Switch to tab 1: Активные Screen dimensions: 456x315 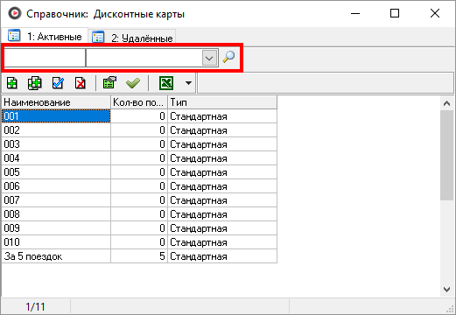pos(45,36)
